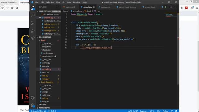
Task: Expand the Outline section
Action: (x=49, y=105)
